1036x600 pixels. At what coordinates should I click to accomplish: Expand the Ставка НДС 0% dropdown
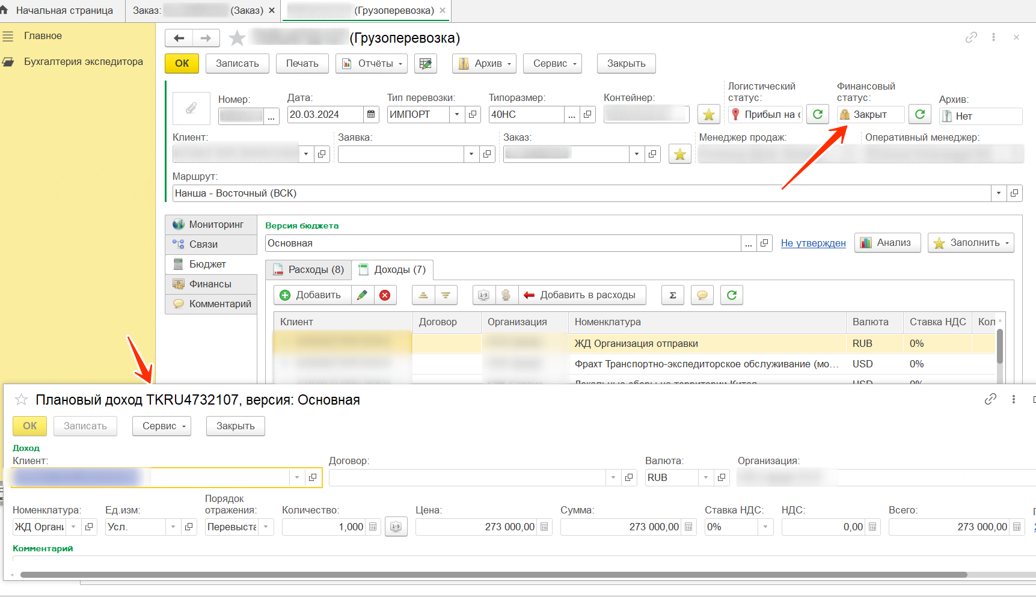pos(765,527)
